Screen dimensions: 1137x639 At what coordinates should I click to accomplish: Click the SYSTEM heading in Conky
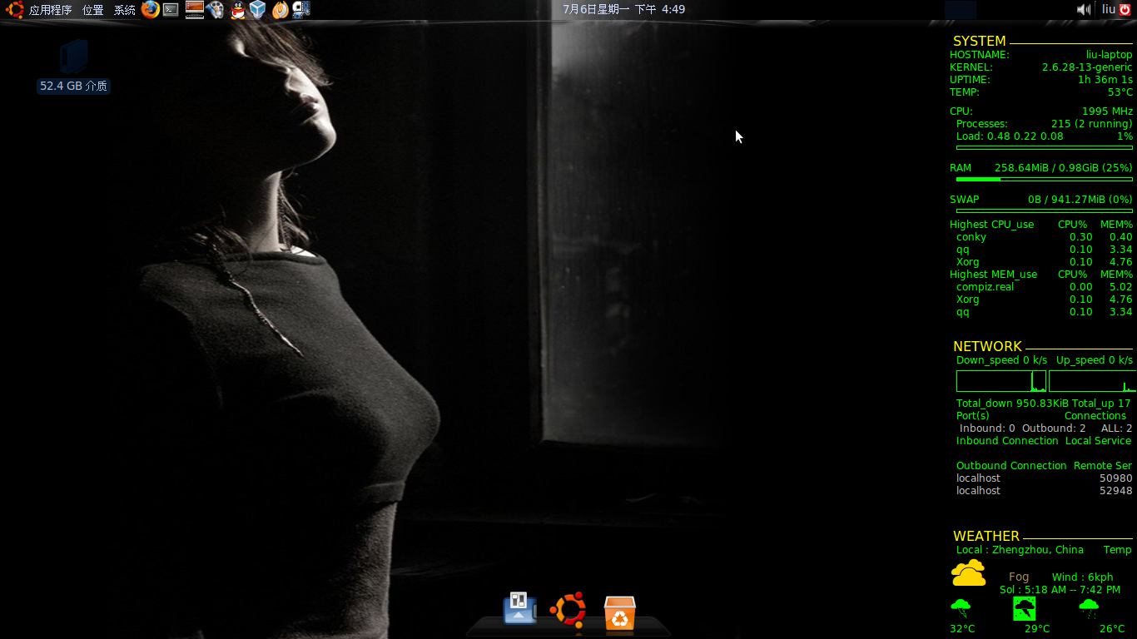(979, 41)
